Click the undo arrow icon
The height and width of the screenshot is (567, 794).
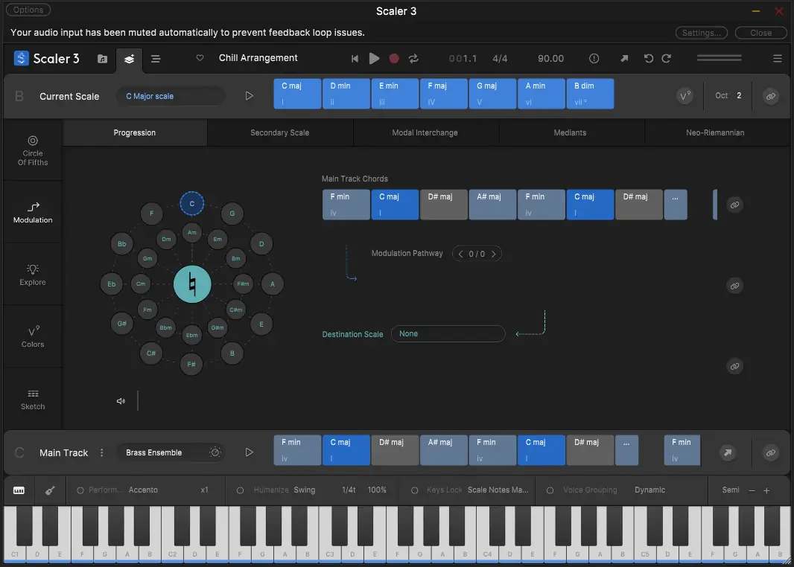pos(648,58)
